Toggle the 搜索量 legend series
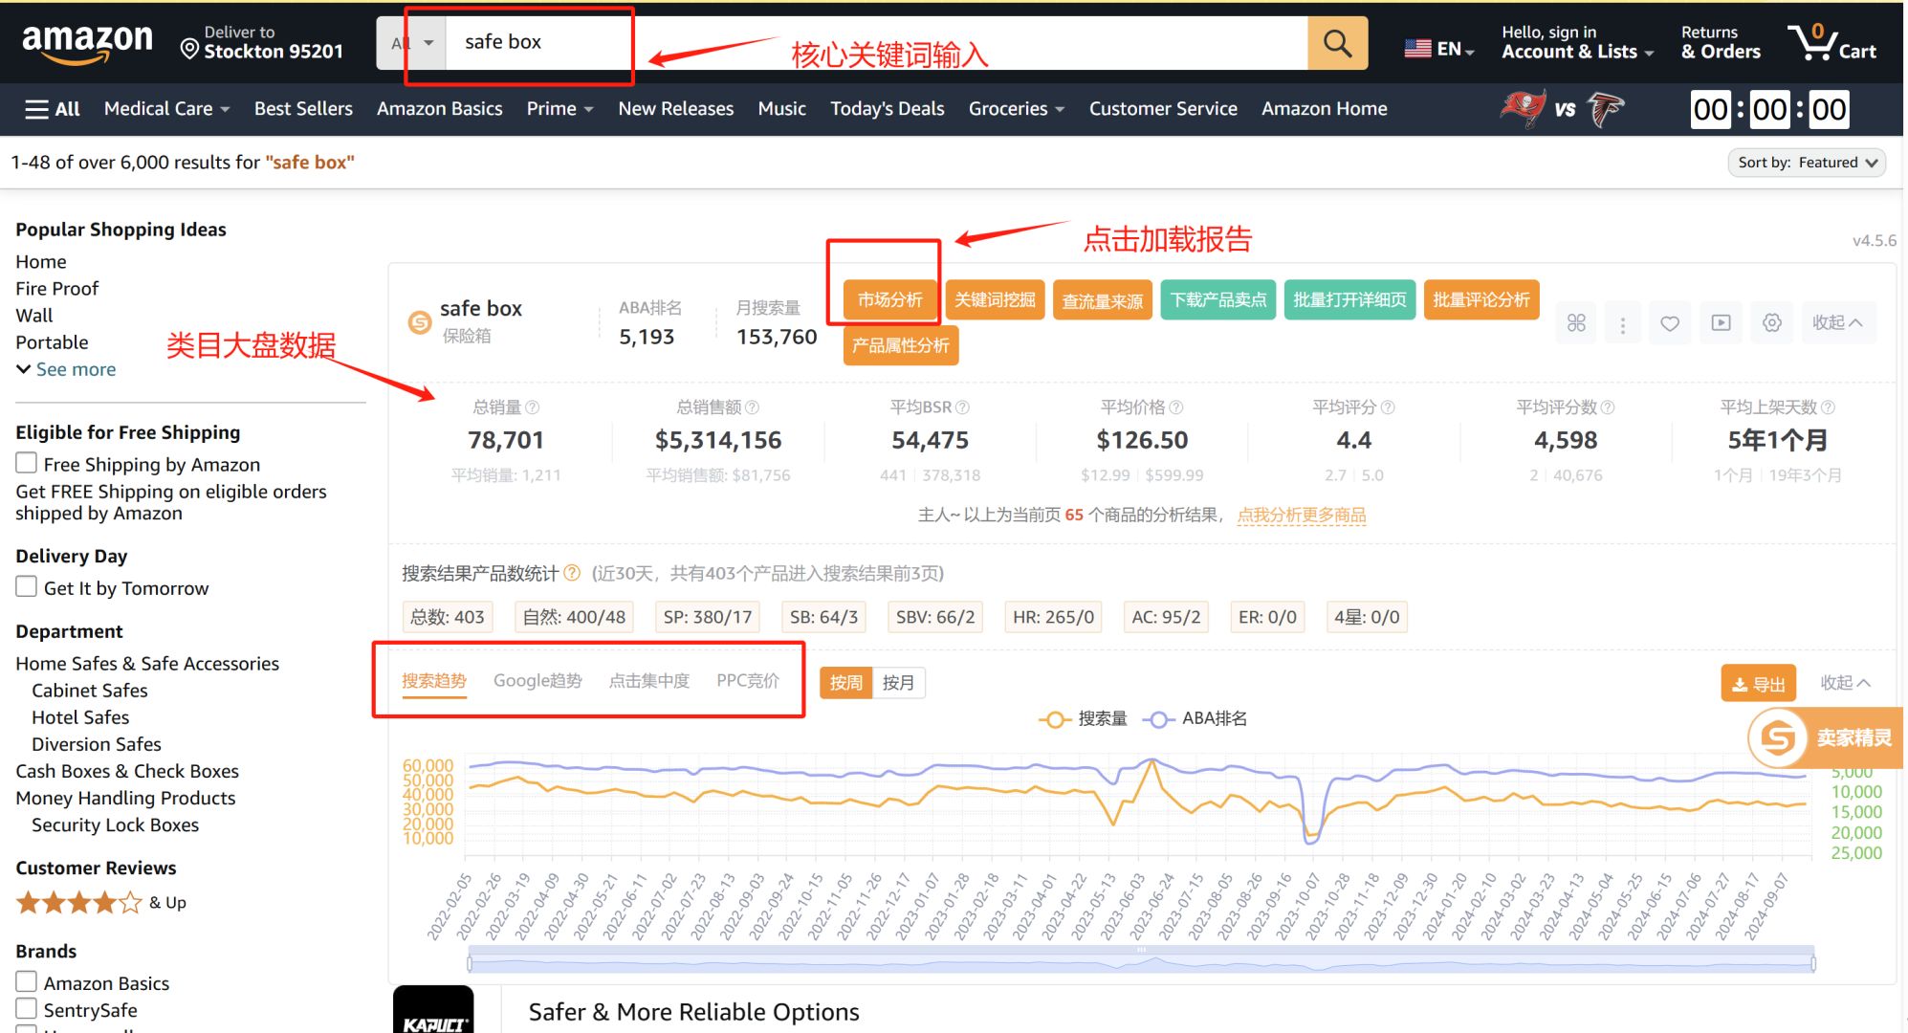1908x1033 pixels. [x=1084, y=719]
